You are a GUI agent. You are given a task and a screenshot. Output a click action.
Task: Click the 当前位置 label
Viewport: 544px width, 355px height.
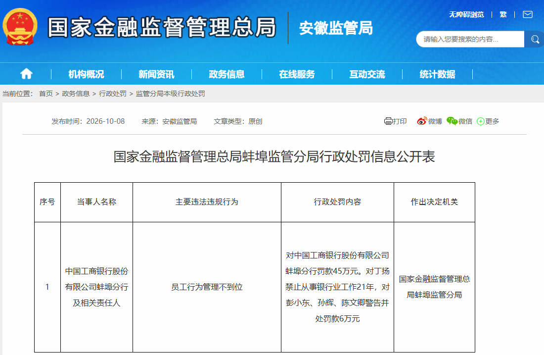pos(17,94)
